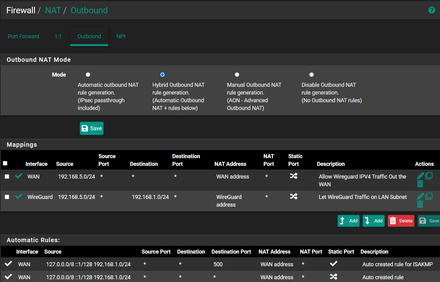Open the Outbound tab

pos(89,36)
